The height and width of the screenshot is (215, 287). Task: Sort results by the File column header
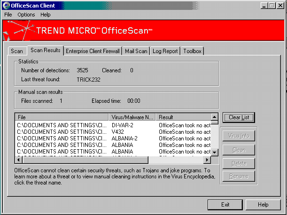(x=62, y=117)
